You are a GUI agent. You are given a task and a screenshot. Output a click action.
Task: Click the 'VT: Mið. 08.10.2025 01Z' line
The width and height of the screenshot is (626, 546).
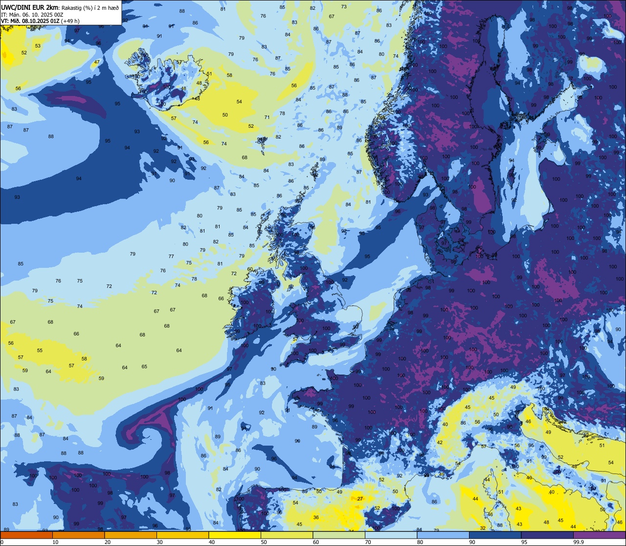[30, 21]
